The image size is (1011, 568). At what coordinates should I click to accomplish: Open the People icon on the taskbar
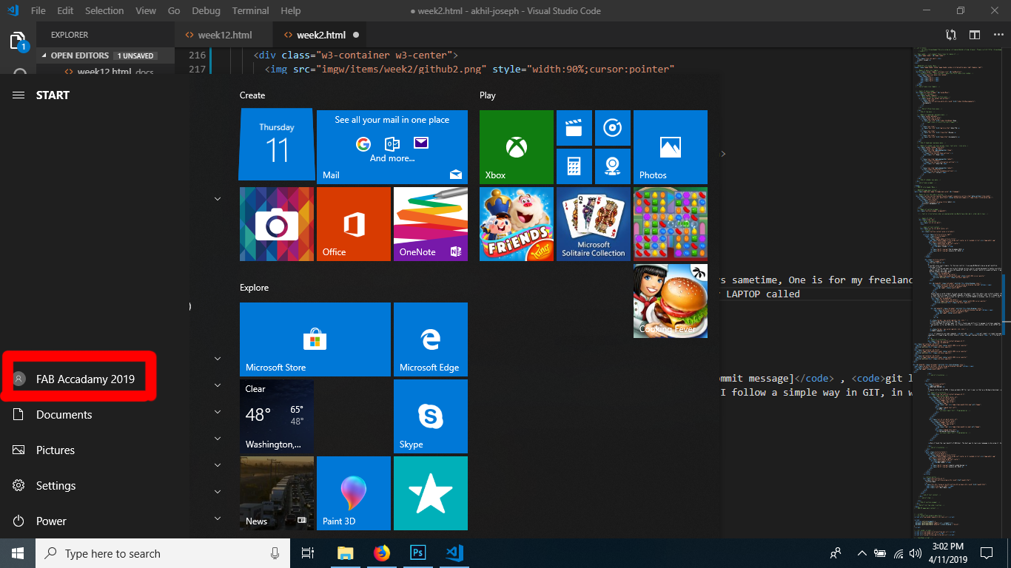pyautogui.click(x=836, y=553)
